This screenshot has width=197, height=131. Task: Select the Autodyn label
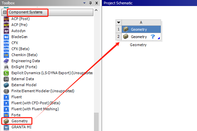click(x=18, y=31)
